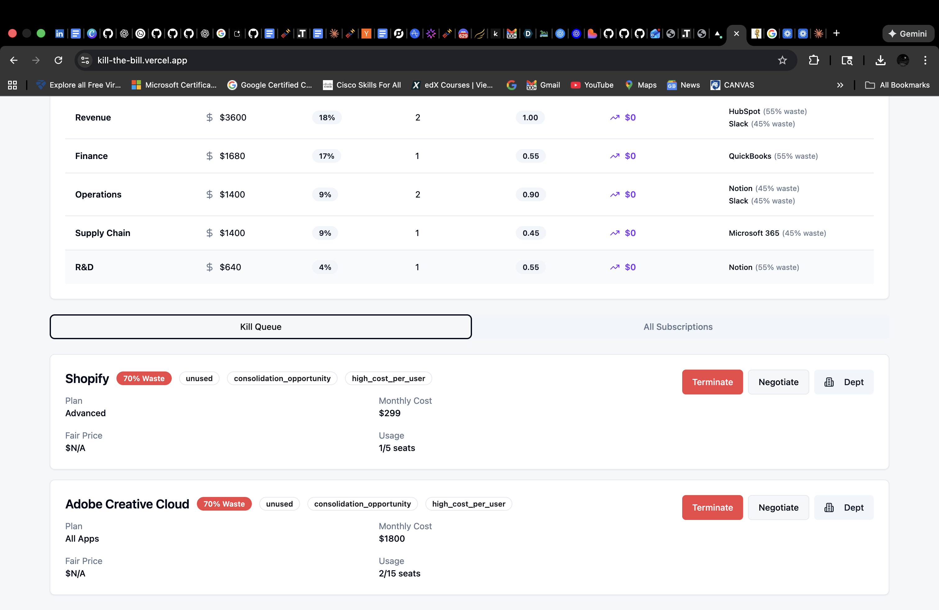939x610 pixels.
Task: Reload the page with refresh icon
Action: [58, 60]
